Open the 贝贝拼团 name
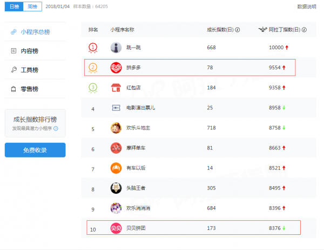 (136, 228)
